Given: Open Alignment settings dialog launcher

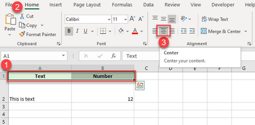Looking at the screenshot, I should [249, 44].
